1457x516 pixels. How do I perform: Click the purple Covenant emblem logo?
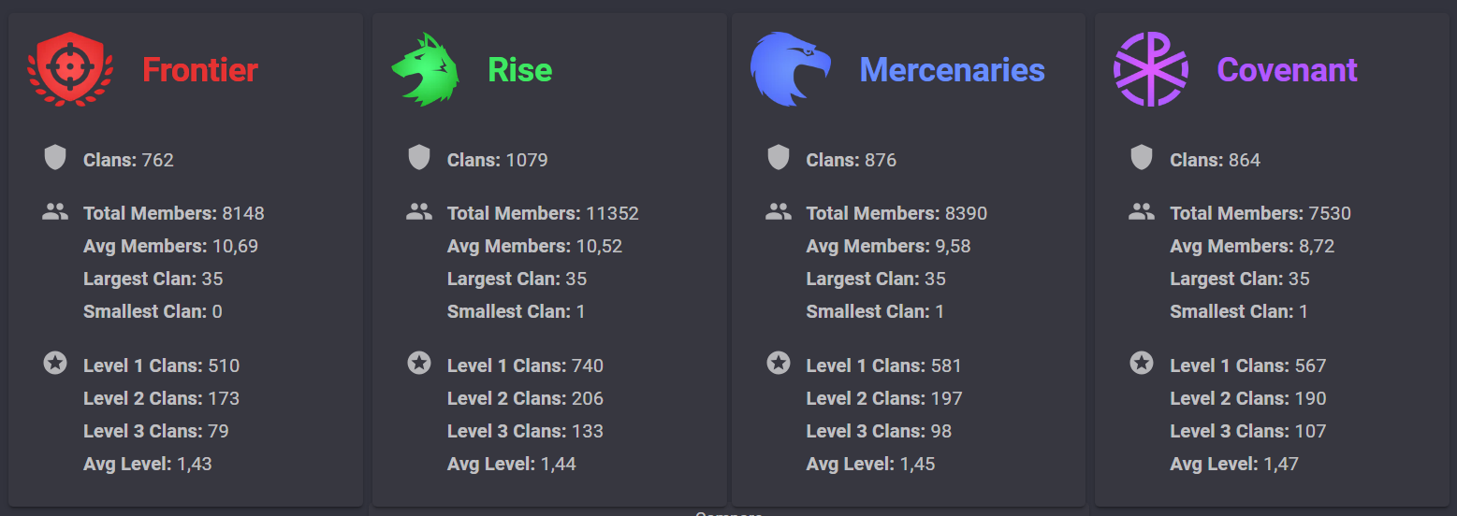1151,69
